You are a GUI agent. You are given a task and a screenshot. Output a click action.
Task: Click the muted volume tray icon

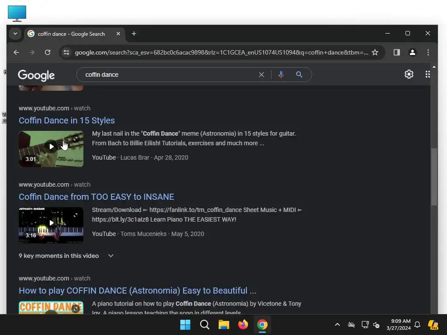tap(376, 325)
